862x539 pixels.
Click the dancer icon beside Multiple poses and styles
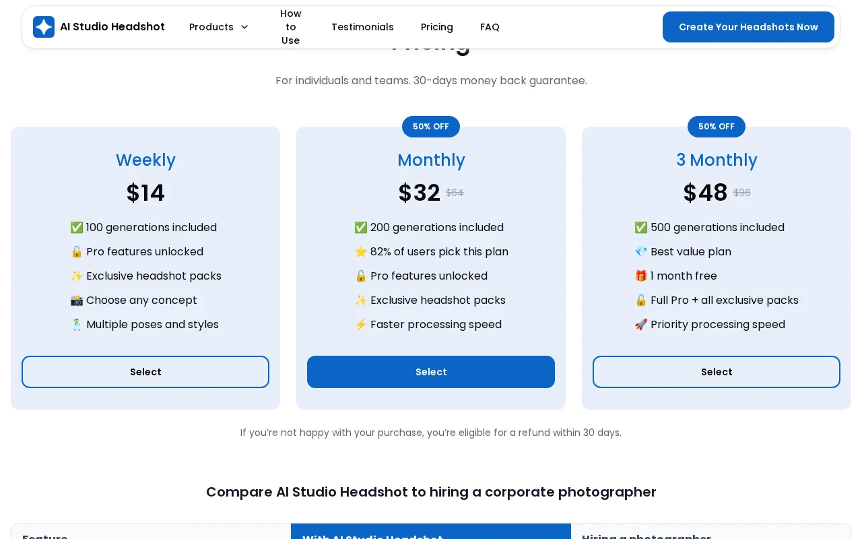pyautogui.click(x=76, y=325)
